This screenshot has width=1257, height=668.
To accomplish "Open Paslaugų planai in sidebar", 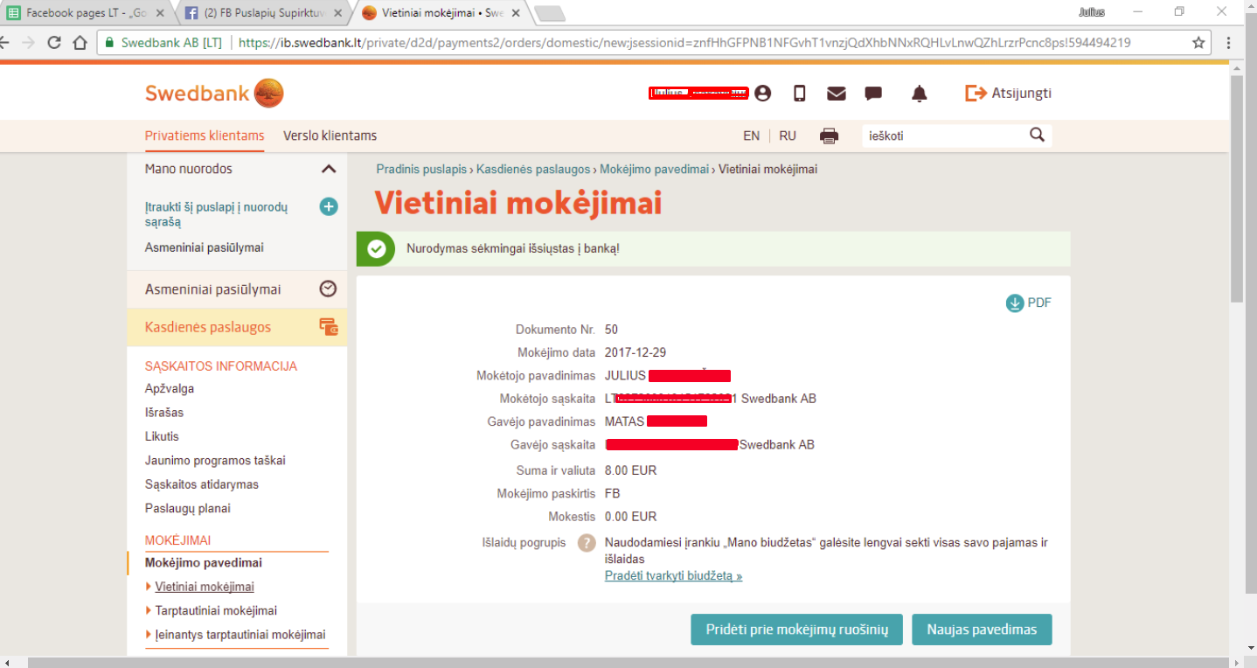I will coord(188,508).
